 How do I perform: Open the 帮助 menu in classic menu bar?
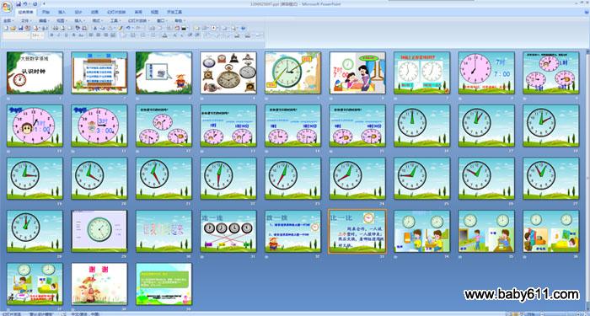[180, 21]
